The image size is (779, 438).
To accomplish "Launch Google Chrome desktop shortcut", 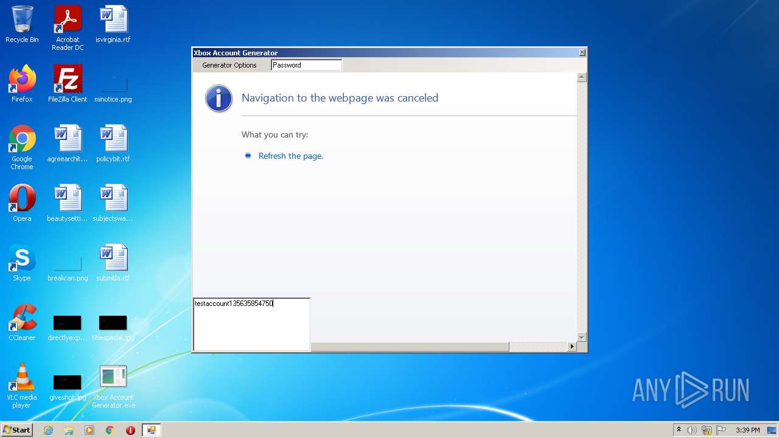I will 22,147.
